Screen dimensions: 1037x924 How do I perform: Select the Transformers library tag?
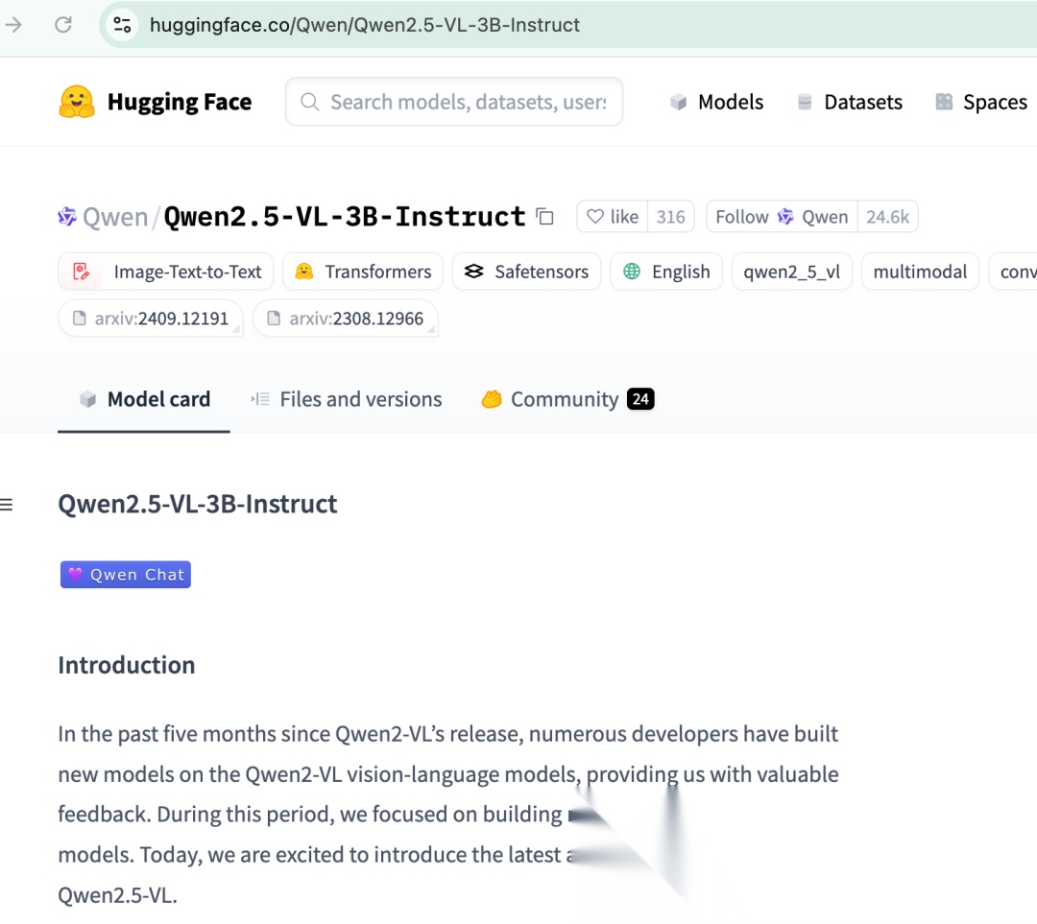pyautogui.click(x=363, y=272)
